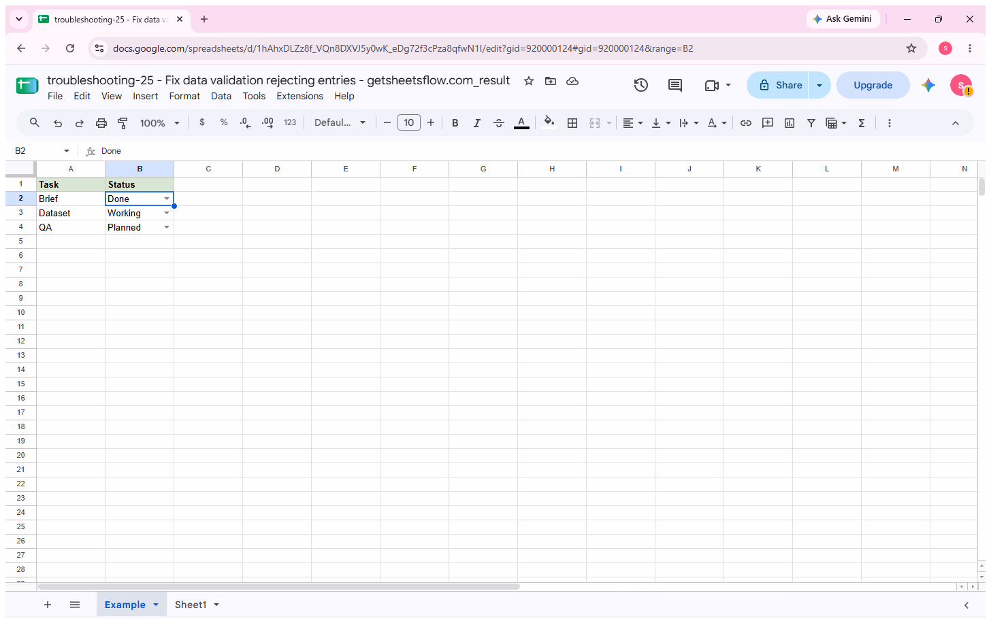991x623 pixels.
Task: Open the Format menu
Action: pos(184,96)
